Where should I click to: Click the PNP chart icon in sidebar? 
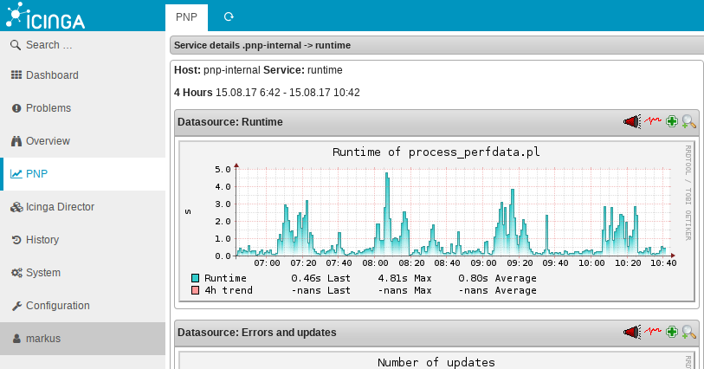16,174
